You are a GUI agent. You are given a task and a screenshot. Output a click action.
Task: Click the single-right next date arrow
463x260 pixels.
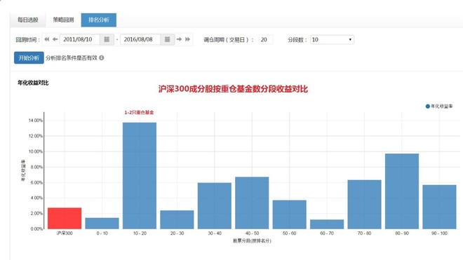(x=179, y=39)
